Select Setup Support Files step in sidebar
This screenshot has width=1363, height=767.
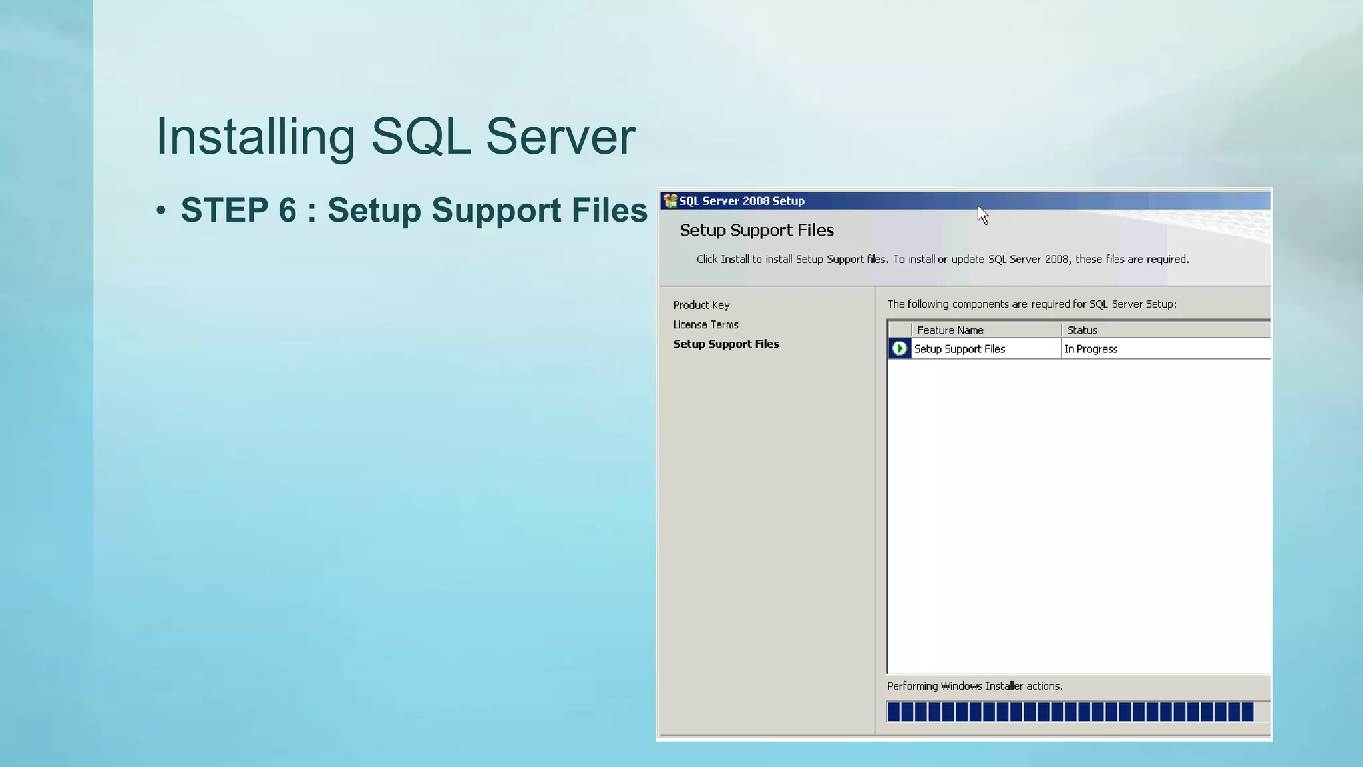(726, 344)
